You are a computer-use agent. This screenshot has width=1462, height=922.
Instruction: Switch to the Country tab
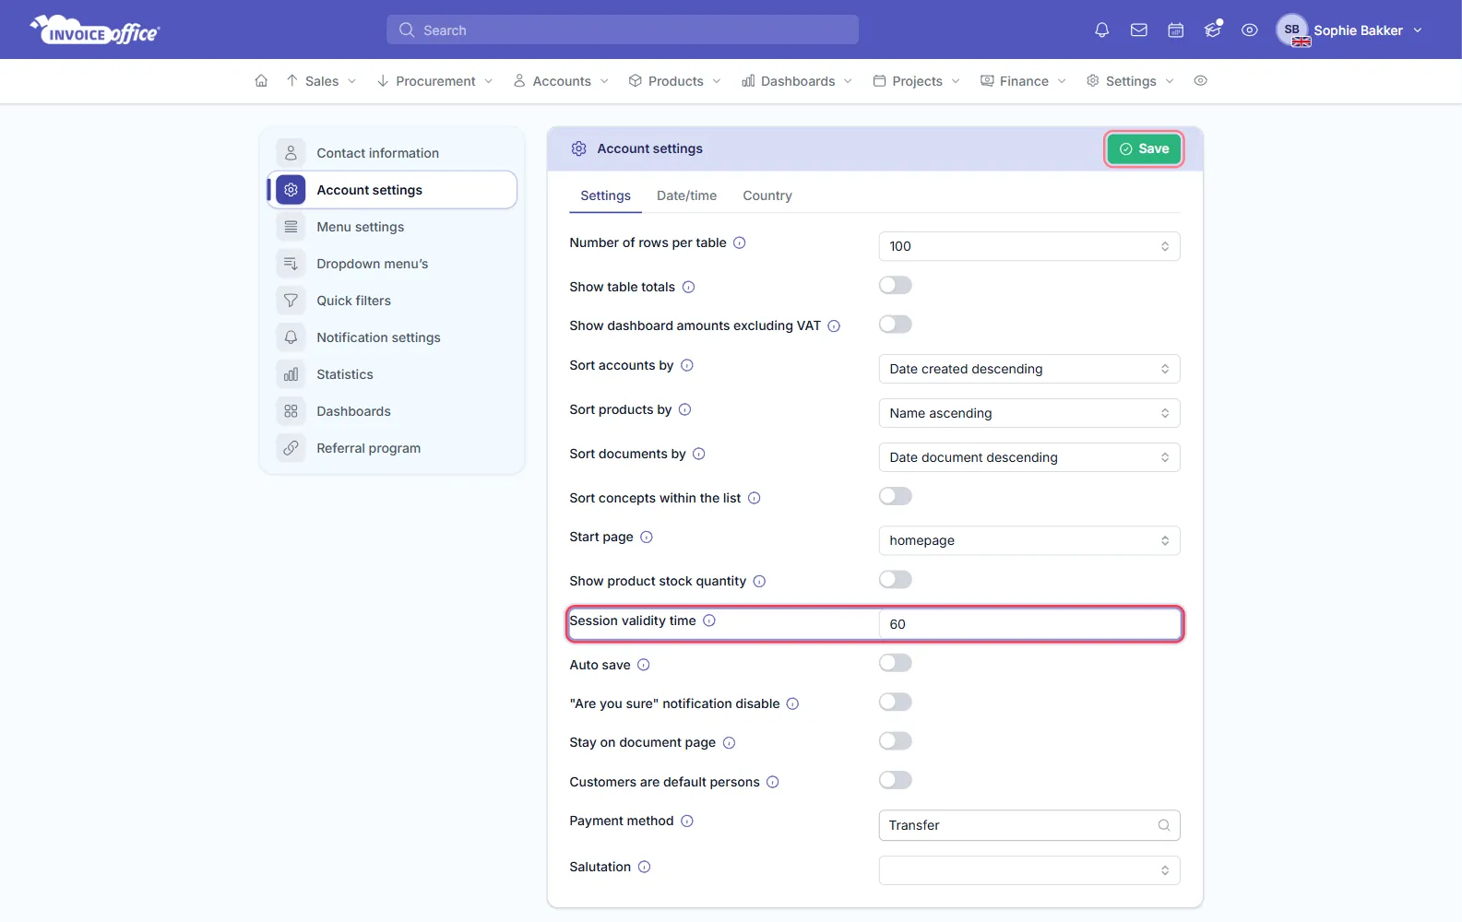click(x=767, y=195)
